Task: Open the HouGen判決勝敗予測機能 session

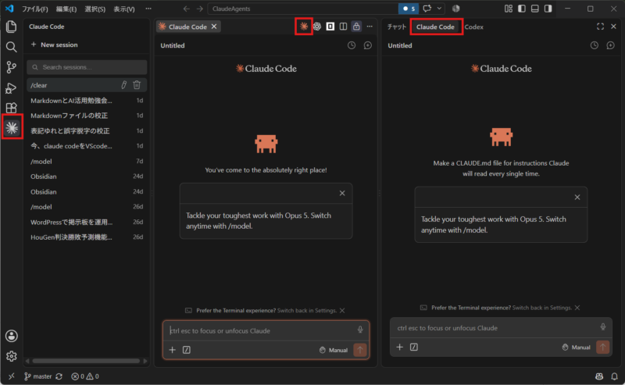Action: pos(87,237)
